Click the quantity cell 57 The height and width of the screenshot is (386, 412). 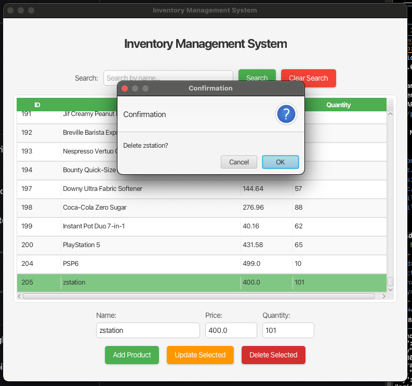pos(339,189)
